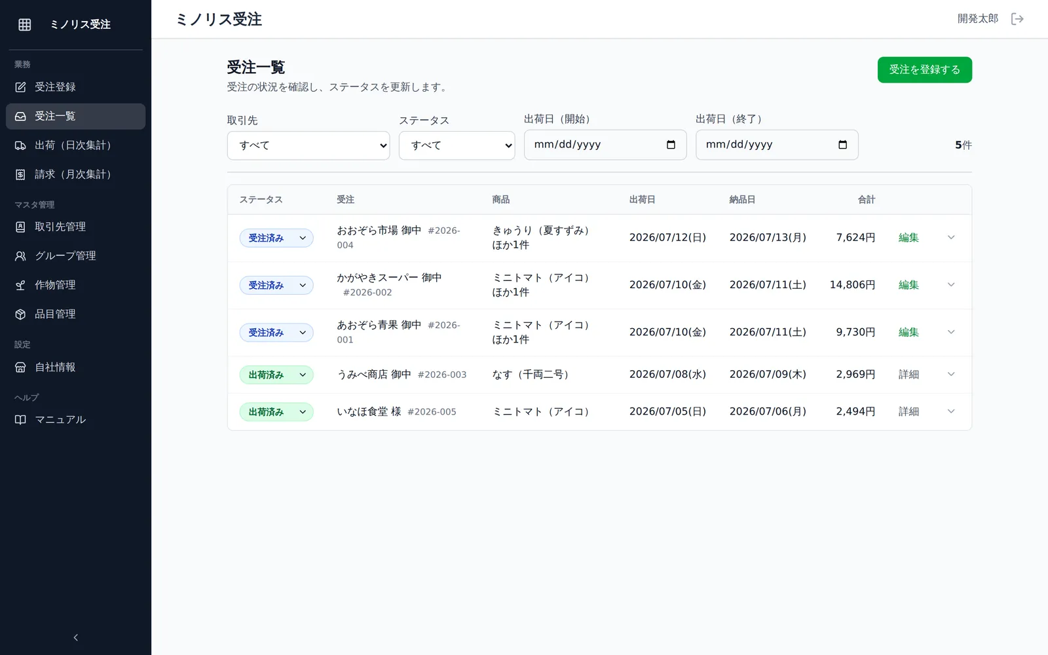The width and height of the screenshot is (1048, 655).
Task: Expand the おおぞら市場 row details
Action: click(x=951, y=238)
